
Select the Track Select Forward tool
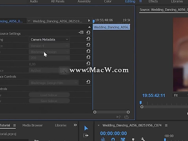pos(86,135)
